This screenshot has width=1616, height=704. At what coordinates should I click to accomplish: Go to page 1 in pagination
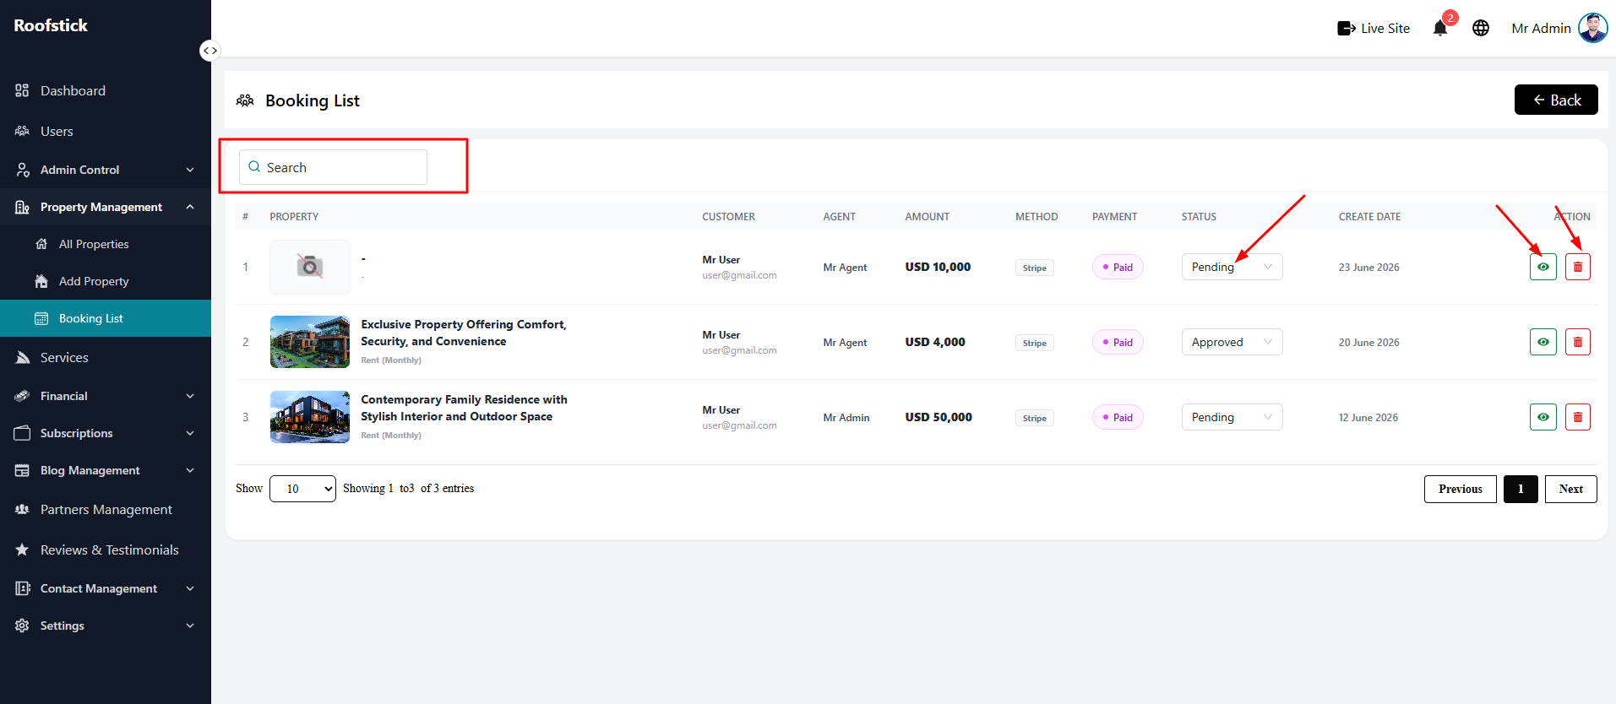click(x=1521, y=489)
